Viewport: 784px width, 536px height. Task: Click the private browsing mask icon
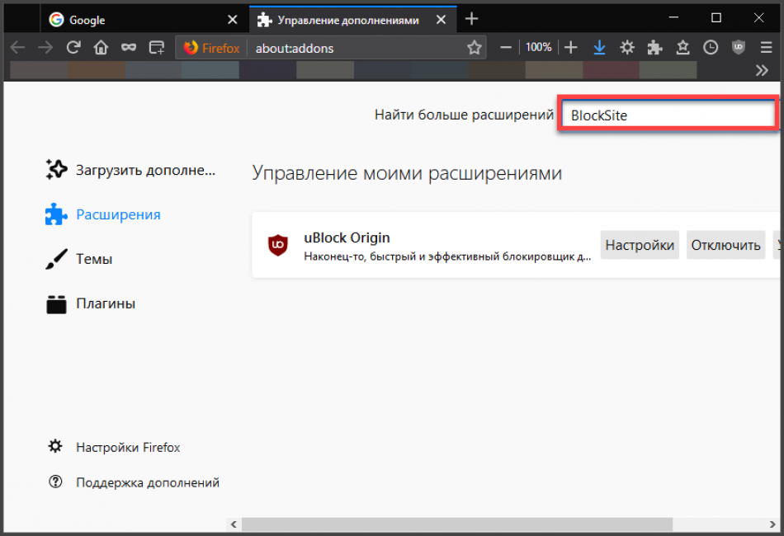(x=129, y=48)
